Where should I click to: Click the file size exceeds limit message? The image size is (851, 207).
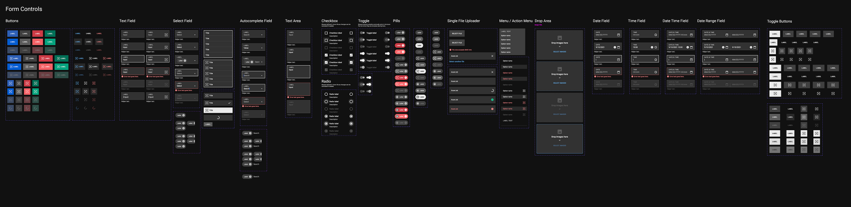tap(462, 50)
